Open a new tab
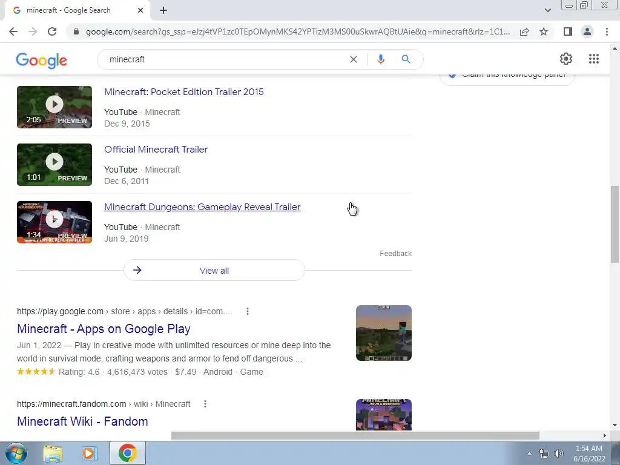 [163, 10]
